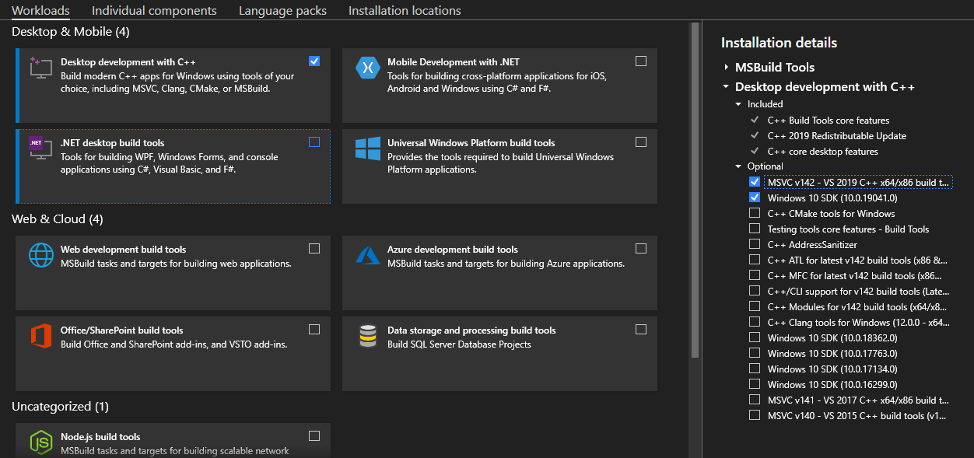Uncheck Desktop development with C++ workload
Image resolution: width=974 pixels, height=458 pixels.
pyautogui.click(x=314, y=61)
